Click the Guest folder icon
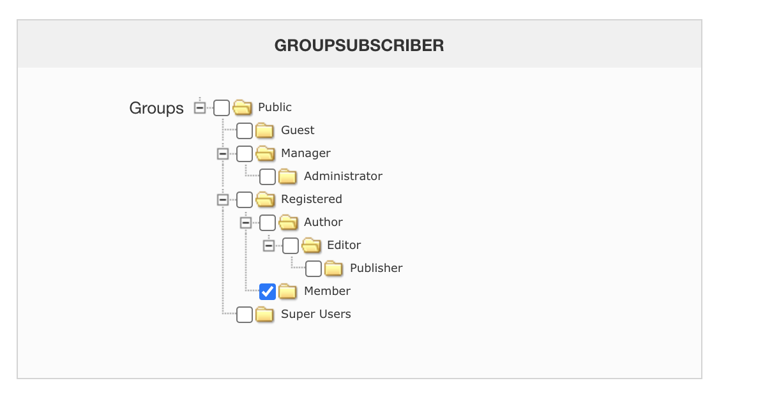This screenshot has width=765, height=406. tap(265, 131)
